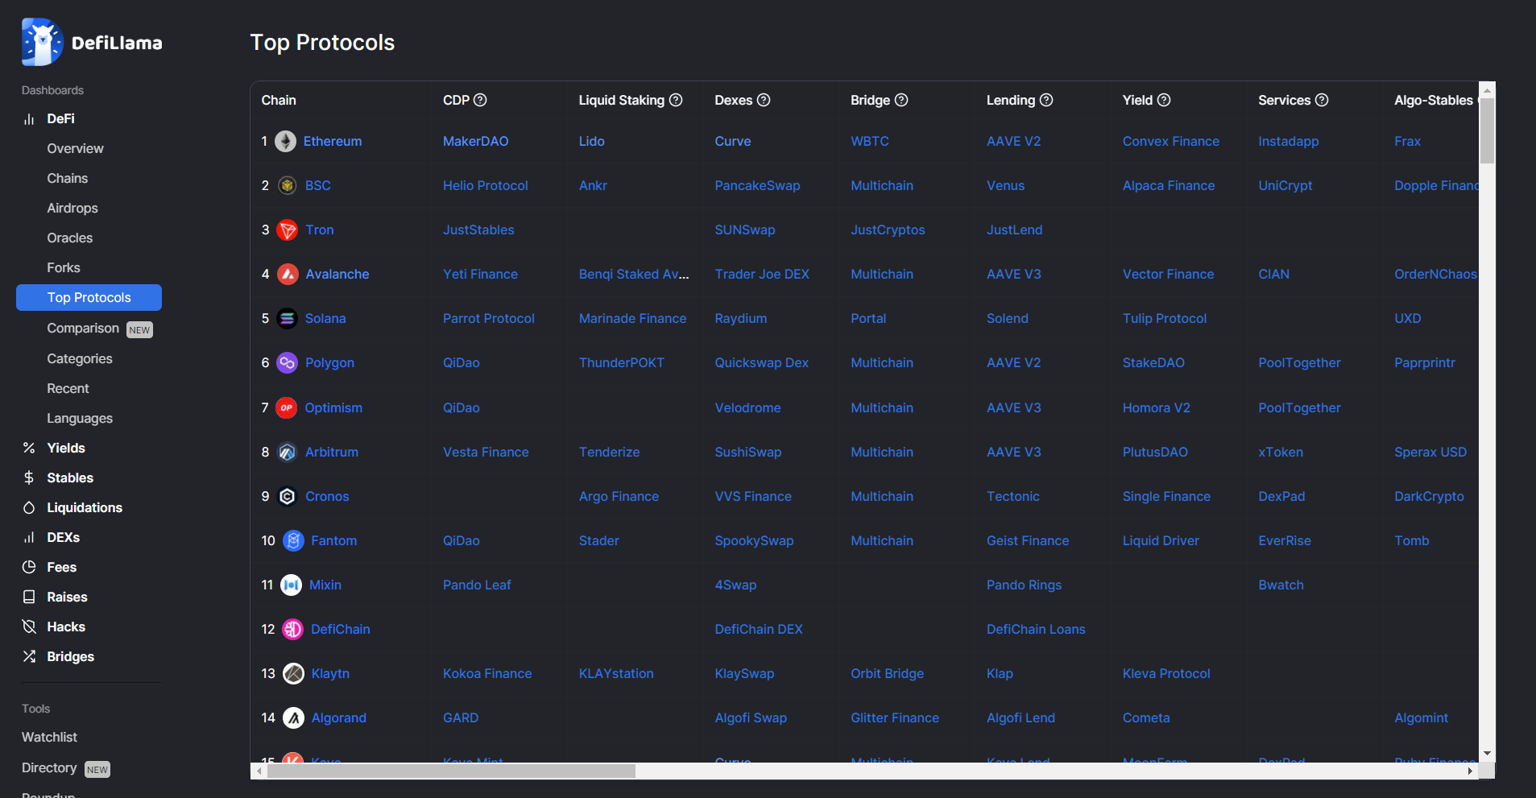Open the JustLend protocol link
Viewport: 1536px width, 798px height.
[1015, 229]
